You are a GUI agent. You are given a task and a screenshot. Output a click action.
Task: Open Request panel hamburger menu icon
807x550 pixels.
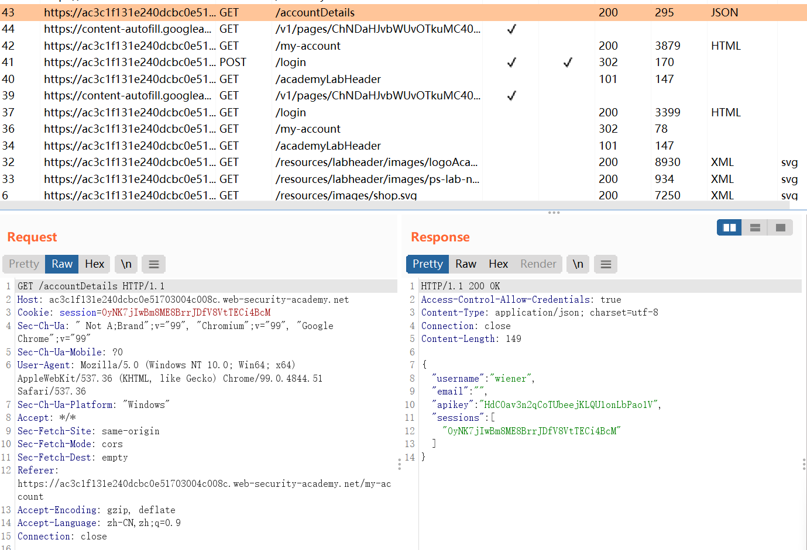click(154, 264)
